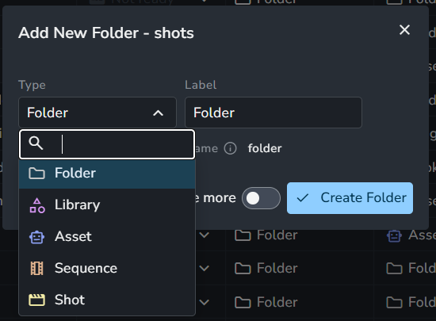Click the checkmark icon on Create Folder
The image size is (436, 321).
pos(303,198)
